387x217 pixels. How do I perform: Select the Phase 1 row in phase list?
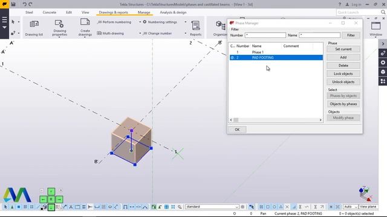click(x=276, y=52)
